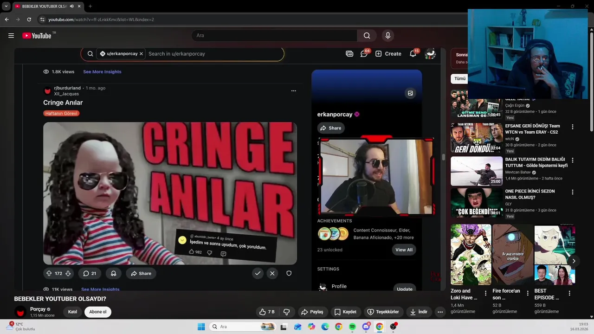
Task: Dislike the video with thumbs down
Action: (x=286, y=312)
